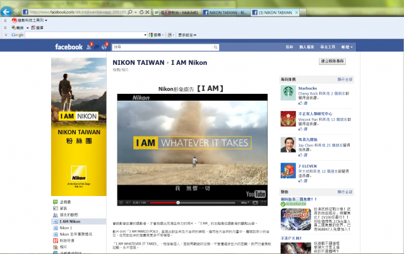Click the Google logo on the toolbar
Screen dimensions: 404x254
coord(17,35)
